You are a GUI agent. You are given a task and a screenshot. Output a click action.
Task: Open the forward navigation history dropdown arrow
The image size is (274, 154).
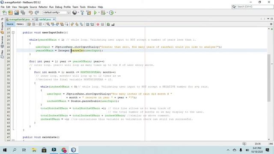point(44,24)
